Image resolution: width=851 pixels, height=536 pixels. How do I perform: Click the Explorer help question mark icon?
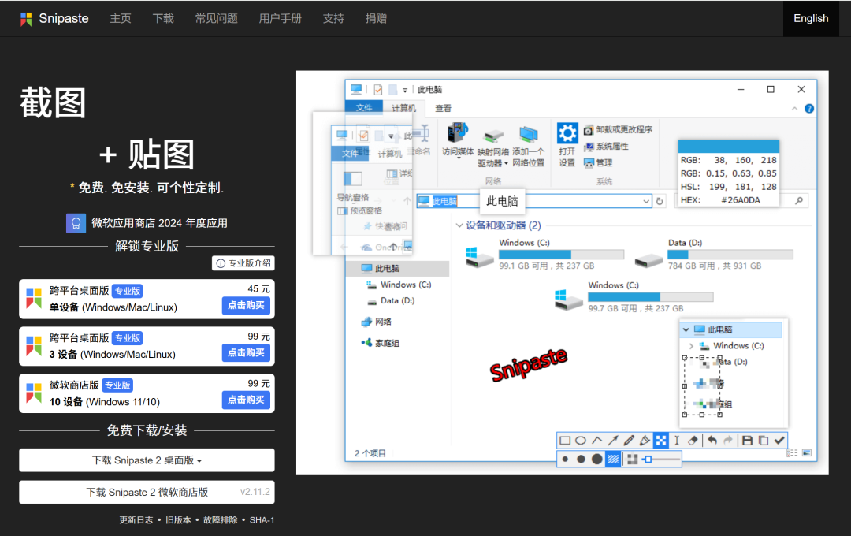pyautogui.click(x=808, y=109)
